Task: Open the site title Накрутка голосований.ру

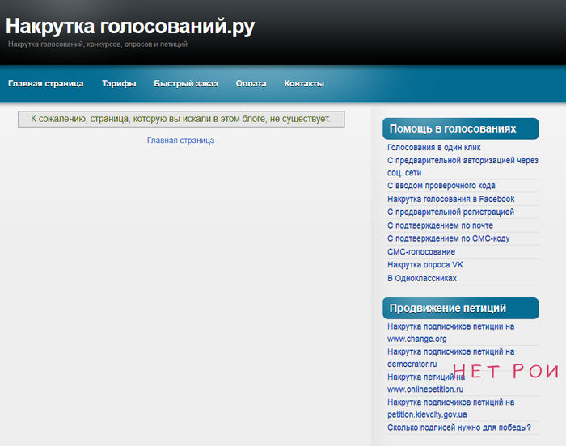Action: pos(130,27)
